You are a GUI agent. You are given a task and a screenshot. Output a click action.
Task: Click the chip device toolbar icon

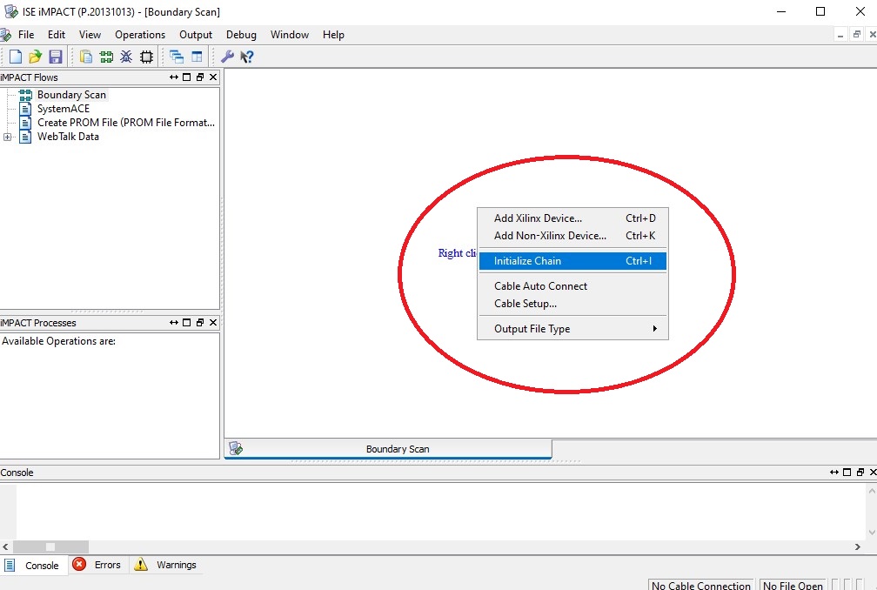pos(146,57)
